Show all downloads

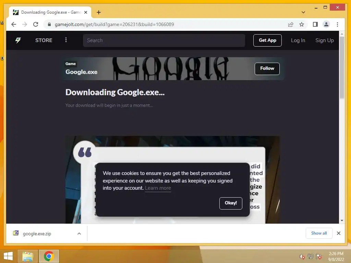[319, 233]
